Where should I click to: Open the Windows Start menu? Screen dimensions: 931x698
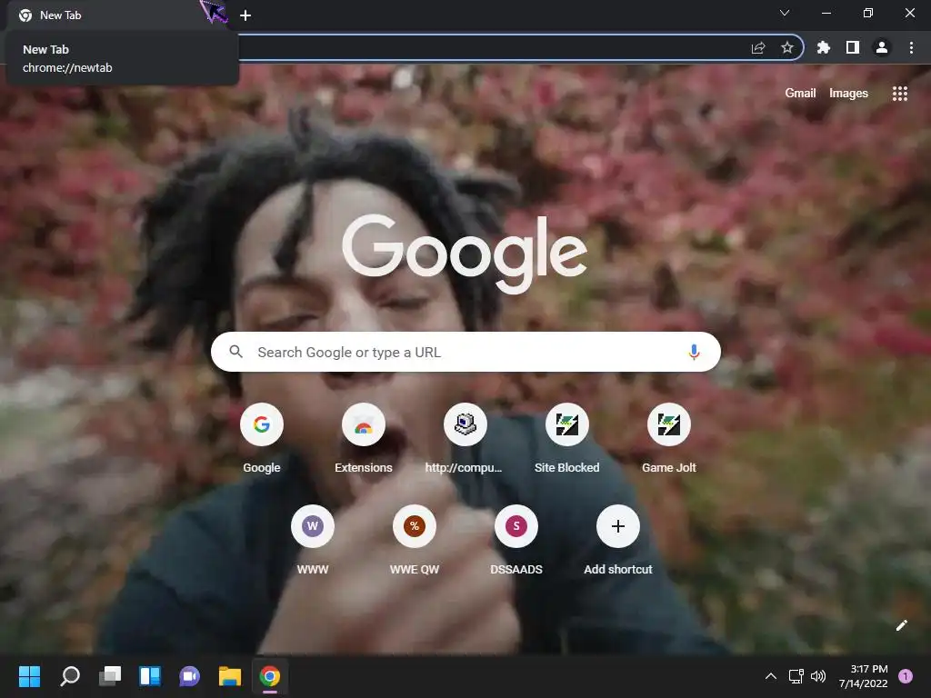[29, 676]
